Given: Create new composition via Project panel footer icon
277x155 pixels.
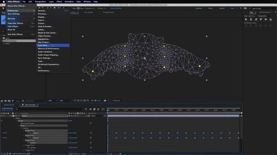Looking at the screenshot, I should coord(9,101).
